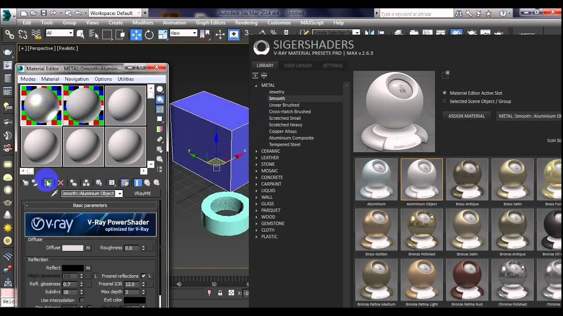Activate the Select and Scale tool

(163, 34)
